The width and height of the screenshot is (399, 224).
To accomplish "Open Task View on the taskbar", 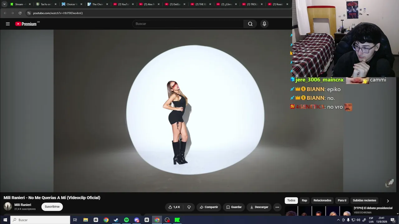I will 75,220.
